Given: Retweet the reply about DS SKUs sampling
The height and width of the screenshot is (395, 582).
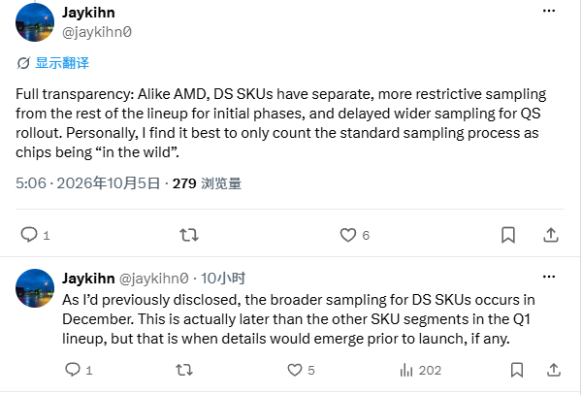Looking at the screenshot, I should [184, 370].
